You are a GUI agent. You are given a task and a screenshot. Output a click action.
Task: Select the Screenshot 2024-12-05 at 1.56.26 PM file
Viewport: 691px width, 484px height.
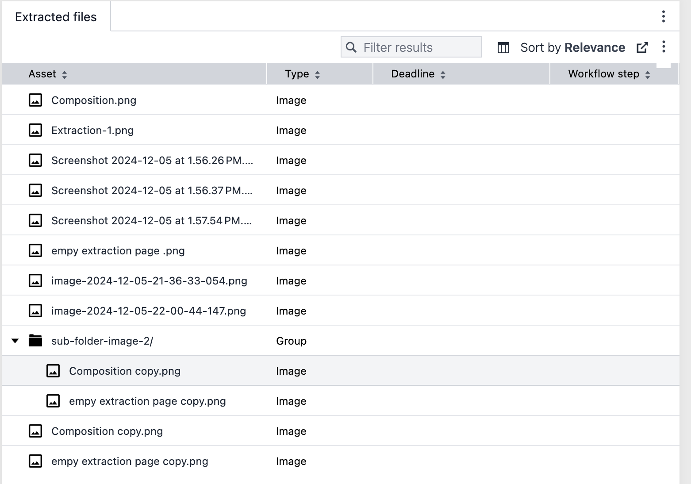(153, 160)
